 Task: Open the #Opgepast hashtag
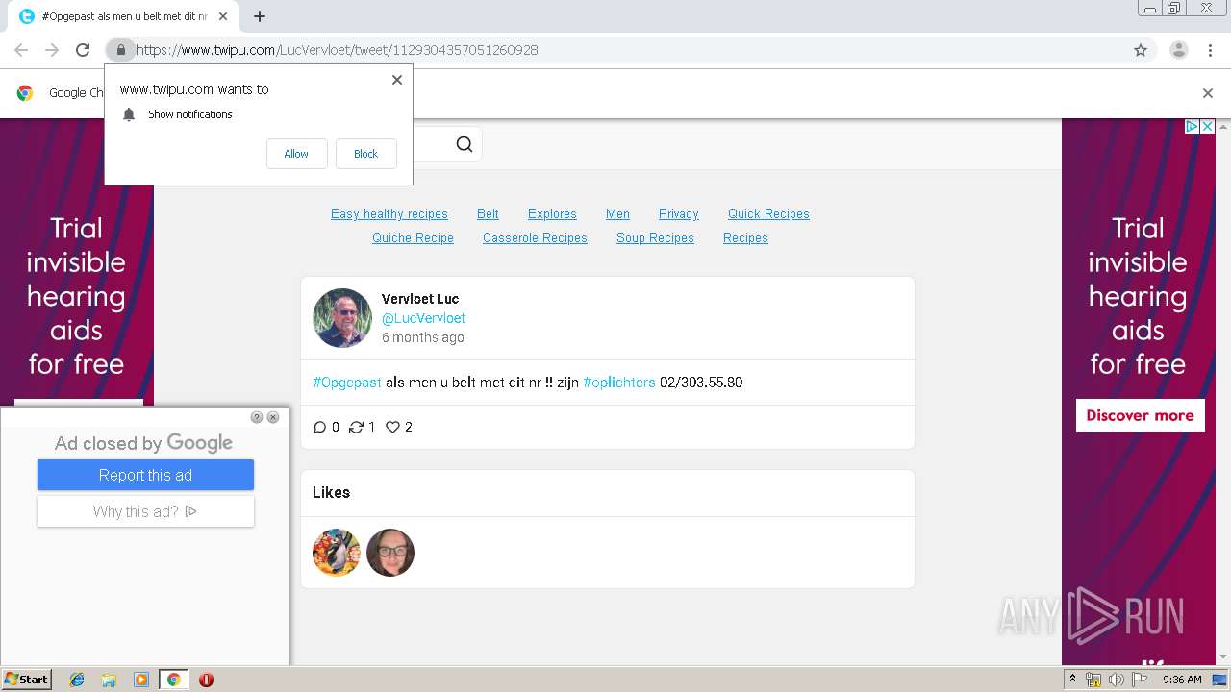tap(347, 383)
